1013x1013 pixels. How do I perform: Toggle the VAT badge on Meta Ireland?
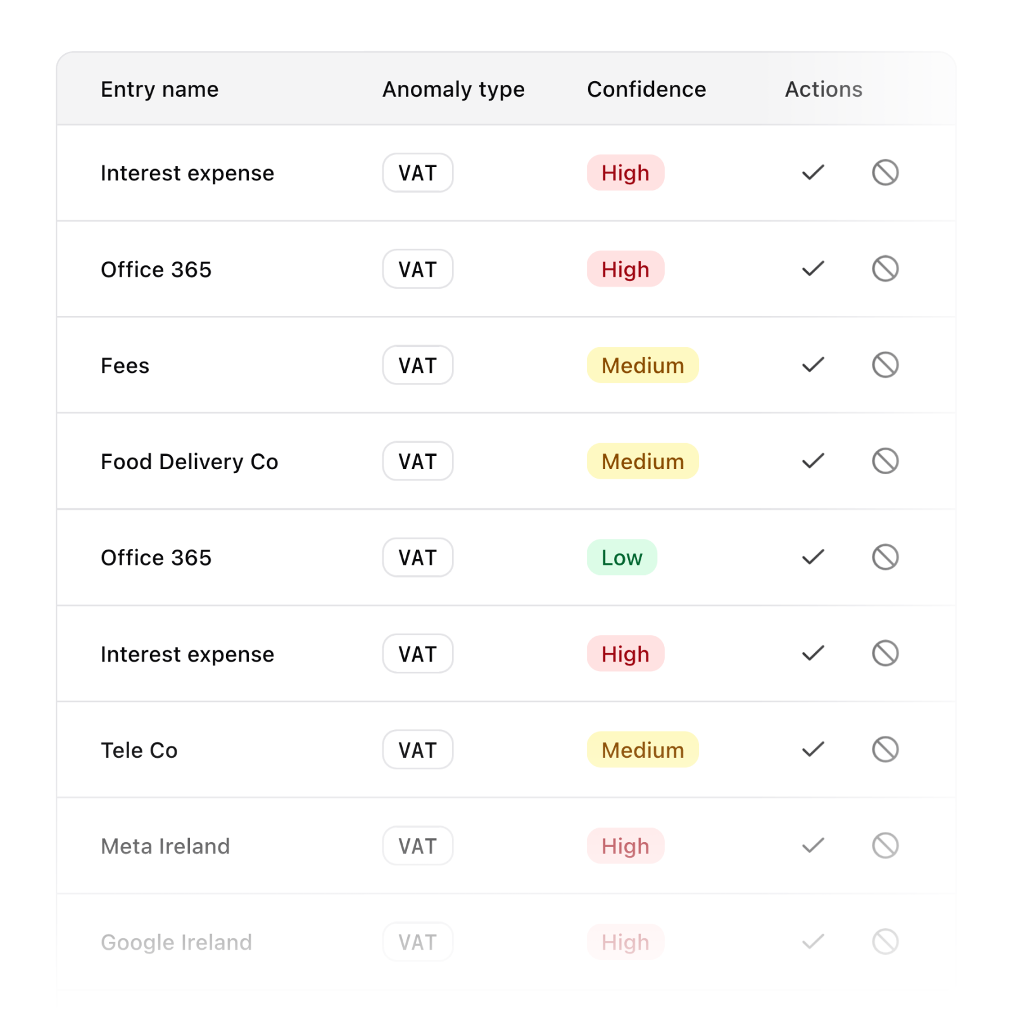point(418,846)
